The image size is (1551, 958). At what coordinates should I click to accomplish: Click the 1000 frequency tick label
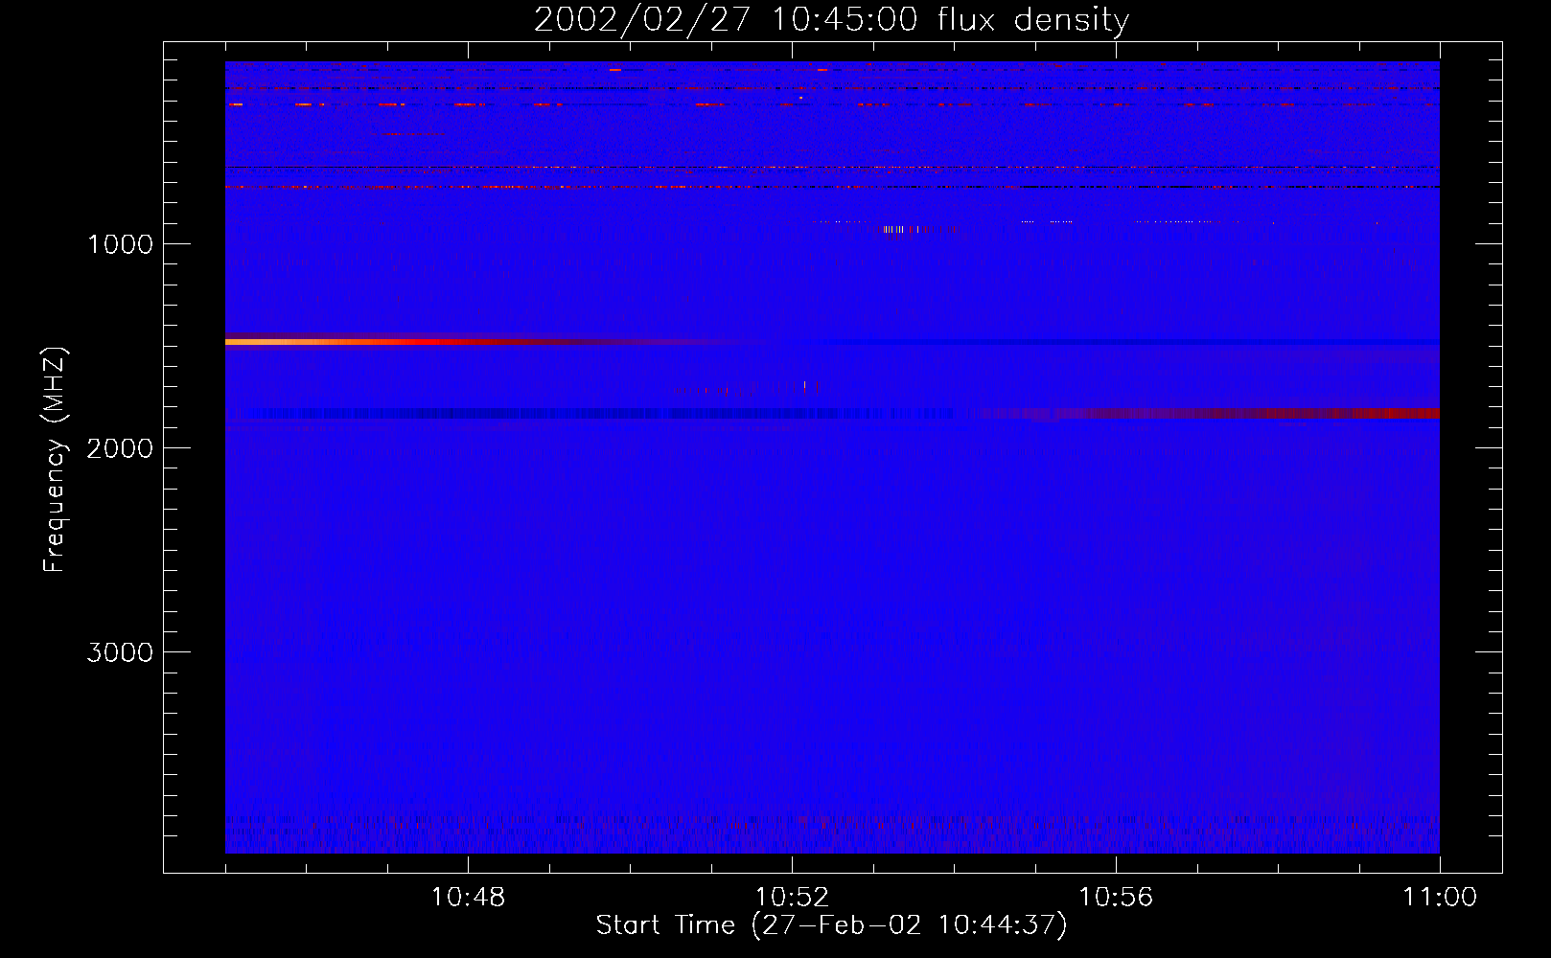click(120, 244)
